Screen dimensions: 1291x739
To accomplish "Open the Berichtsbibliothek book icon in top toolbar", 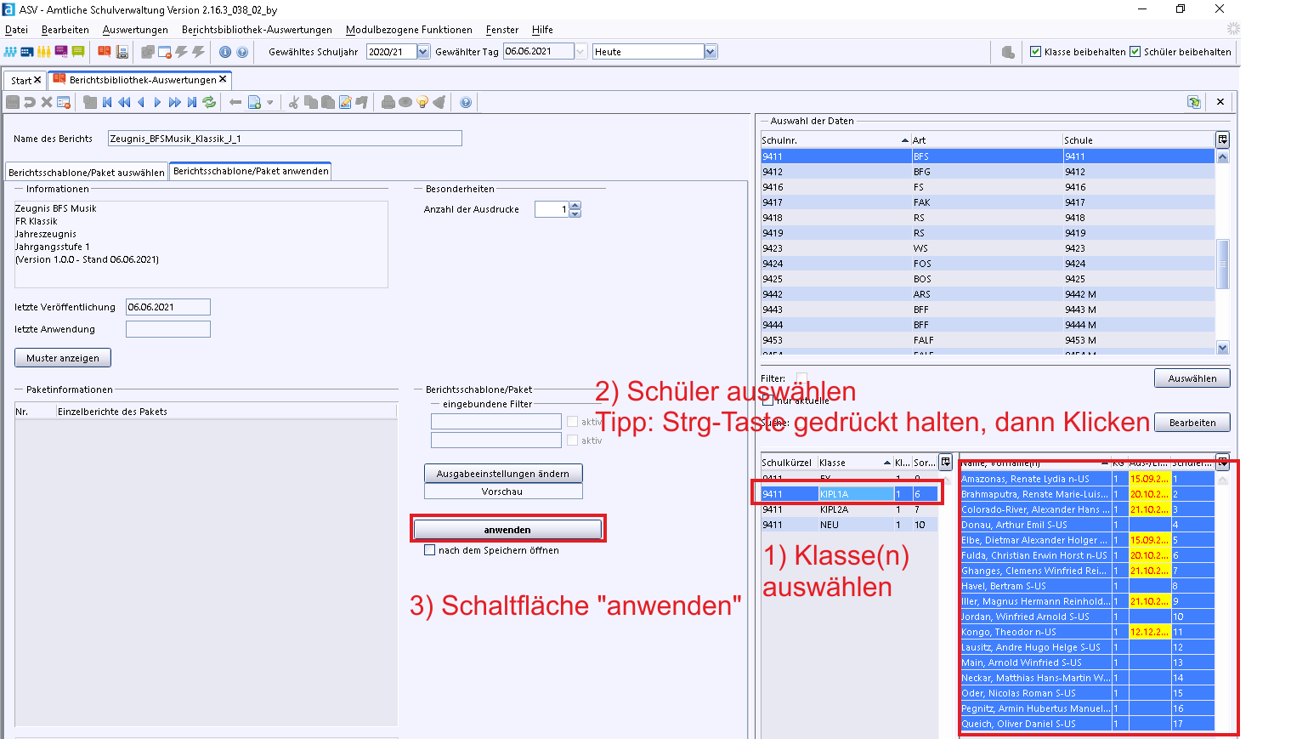I will pyautogui.click(x=105, y=52).
